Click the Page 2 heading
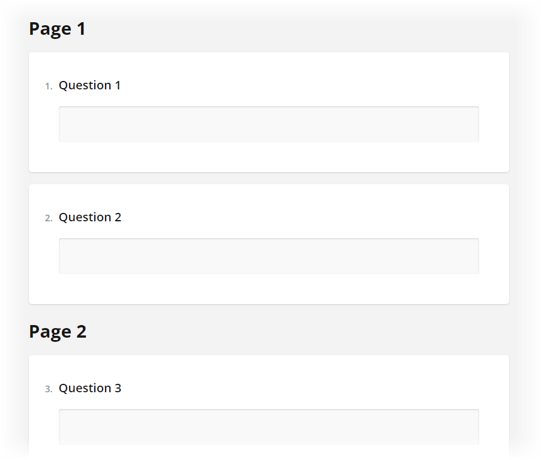This screenshot has height=460, width=541. 58,331
